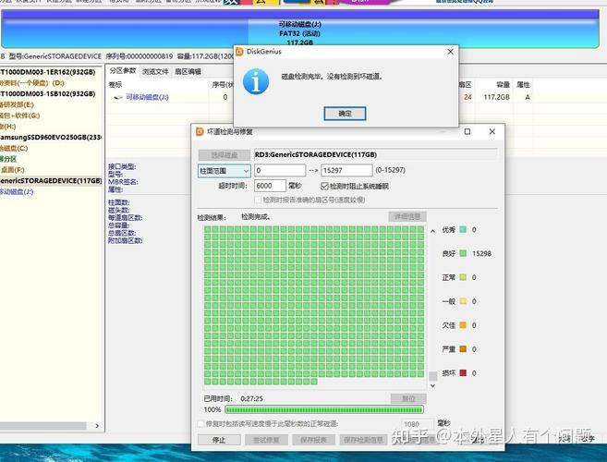The image size is (607, 462).
Task: Toggle 检测时报告准确的扇区号 checkbox
Action: [x=258, y=200]
